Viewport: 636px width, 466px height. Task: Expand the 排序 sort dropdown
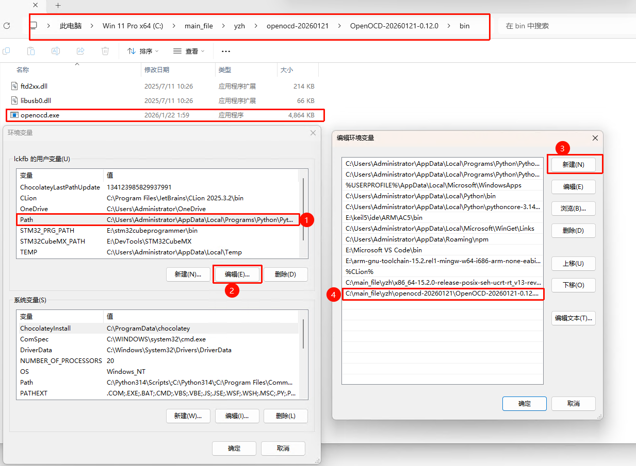(143, 51)
